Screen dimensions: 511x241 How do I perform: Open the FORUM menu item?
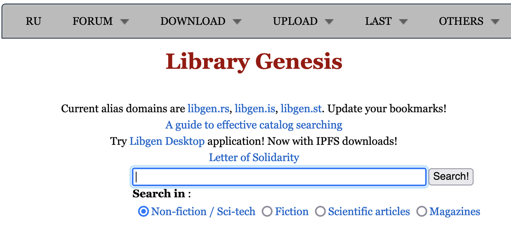point(92,21)
